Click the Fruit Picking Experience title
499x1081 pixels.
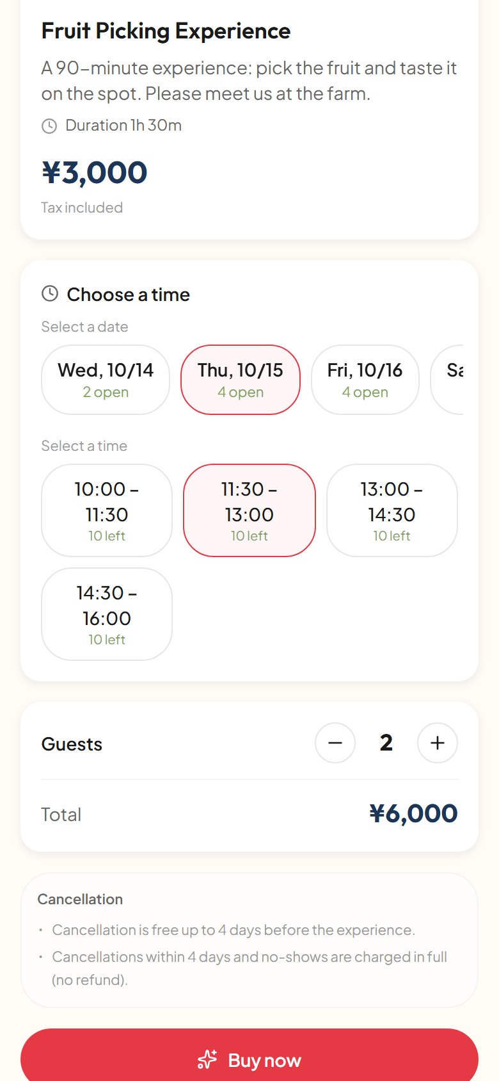point(166,31)
